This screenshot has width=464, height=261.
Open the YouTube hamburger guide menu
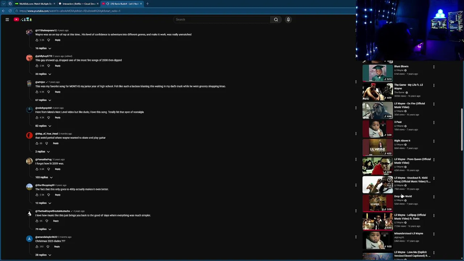7,20
